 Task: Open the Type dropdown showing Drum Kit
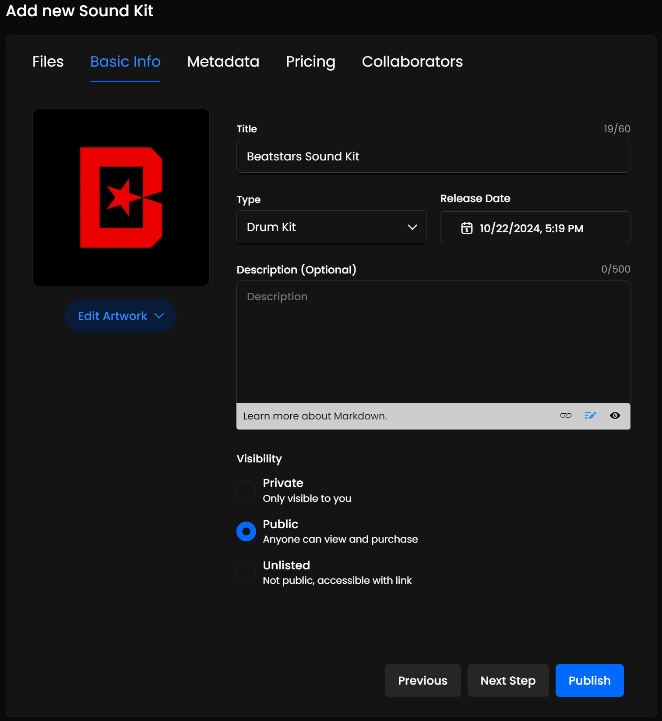[331, 227]
